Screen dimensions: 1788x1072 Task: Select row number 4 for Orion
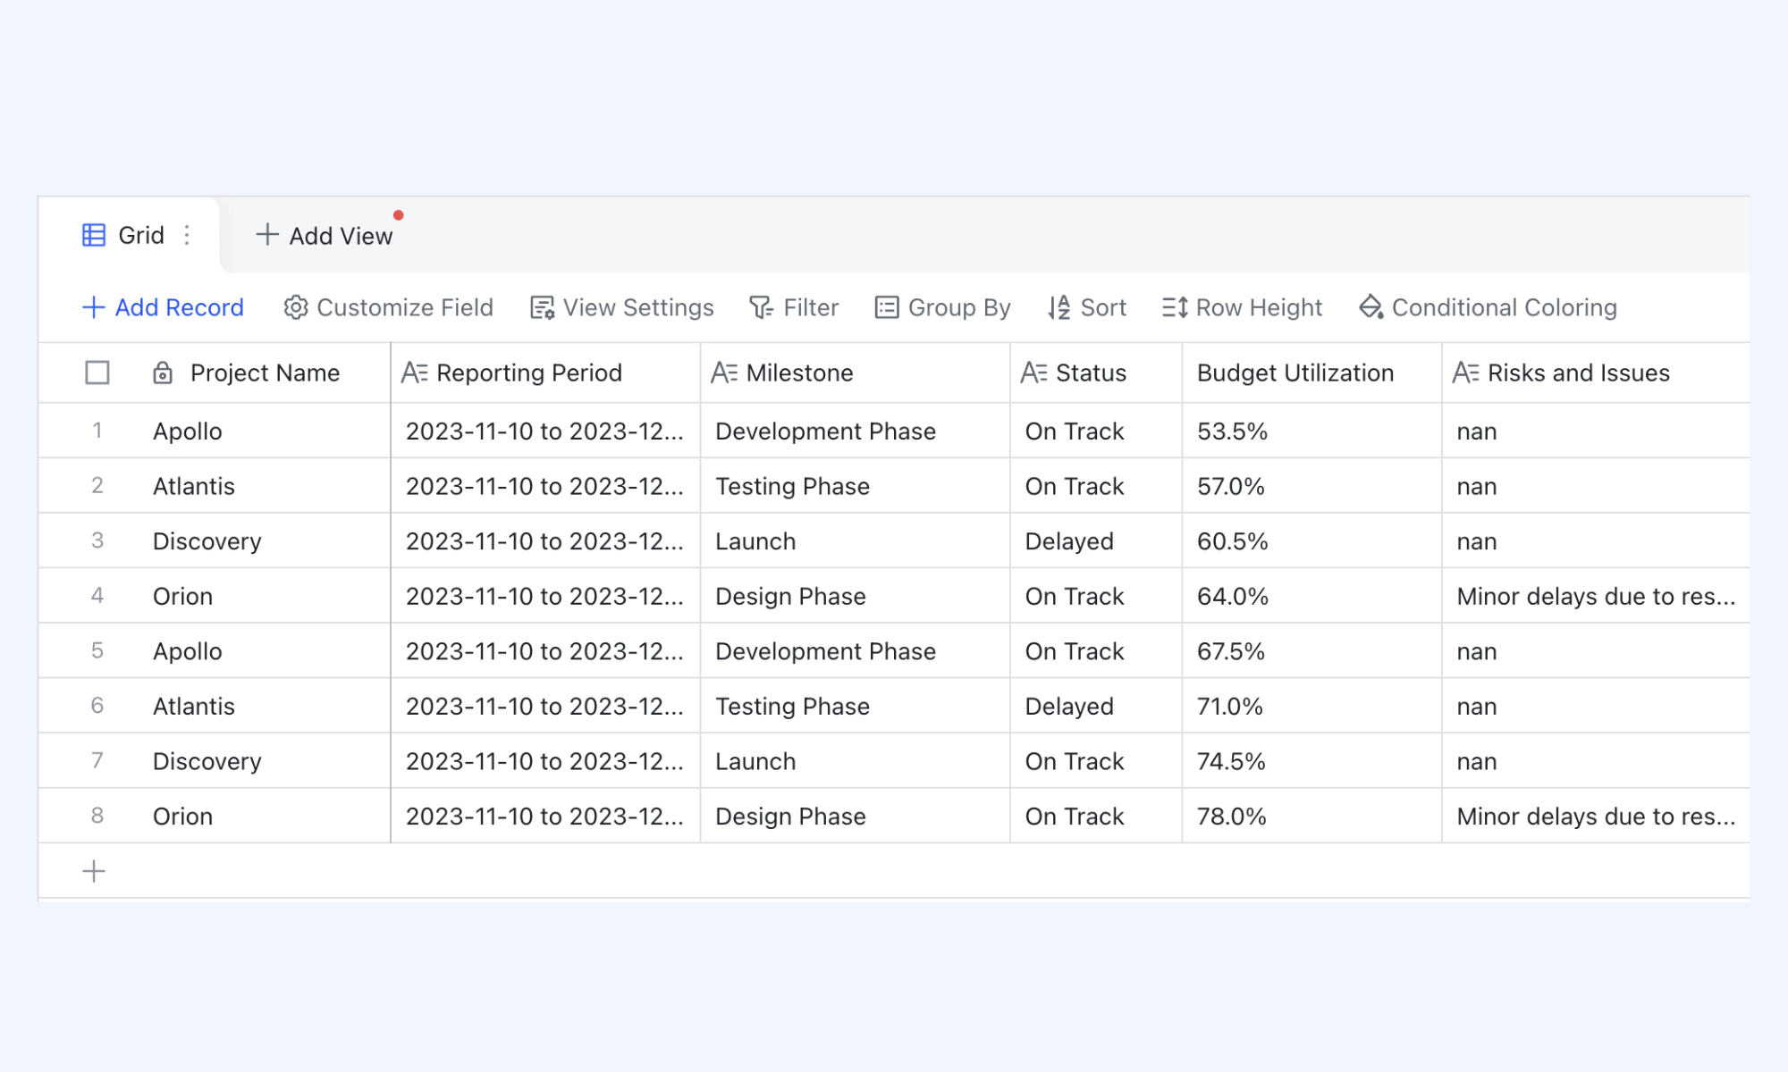click(97, 596)
